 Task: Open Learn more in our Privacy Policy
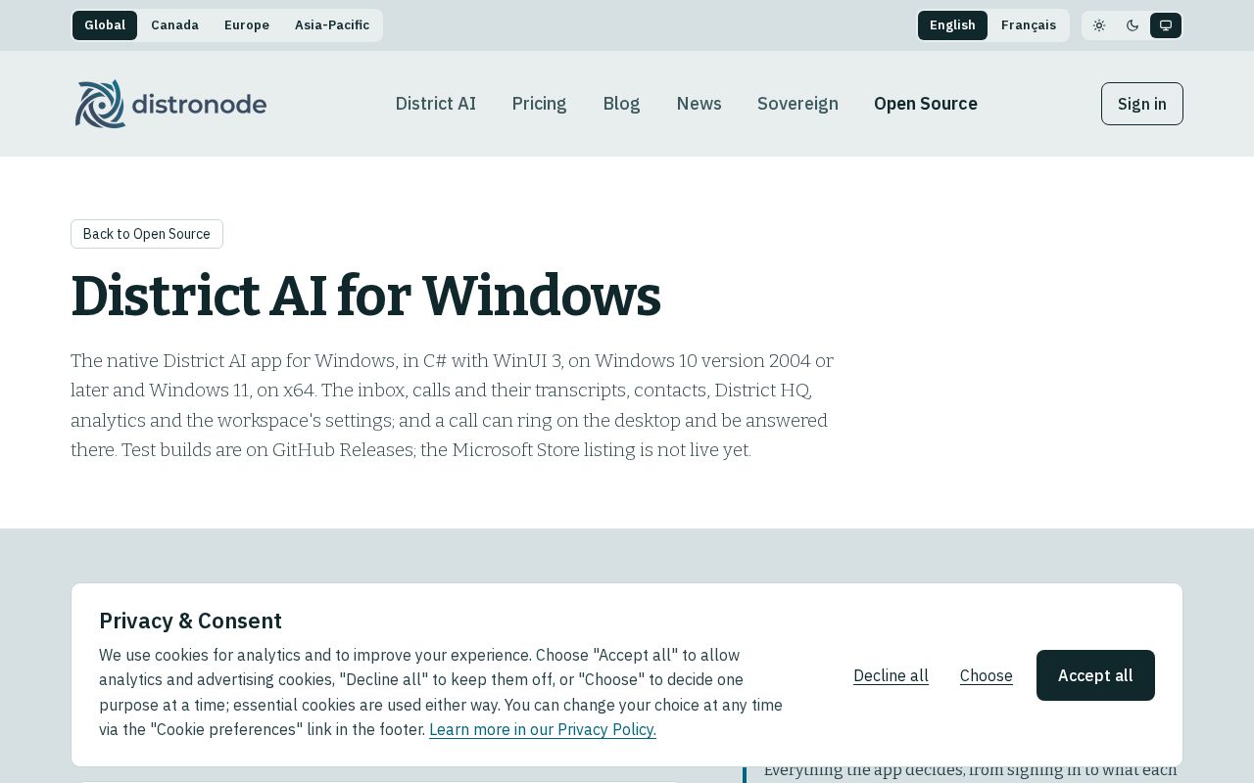pos(543,729)
